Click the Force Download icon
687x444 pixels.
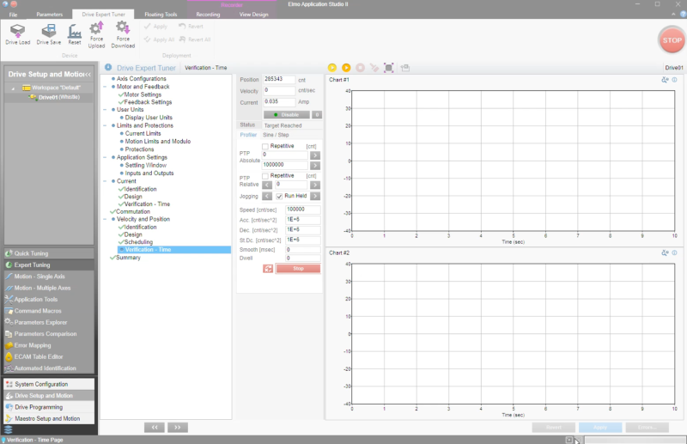(x=123, y=35)
